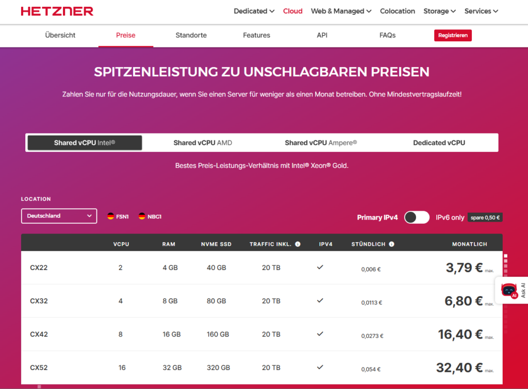Click the 3,79 € monthly price
The image size is (528, 389).
465,268
